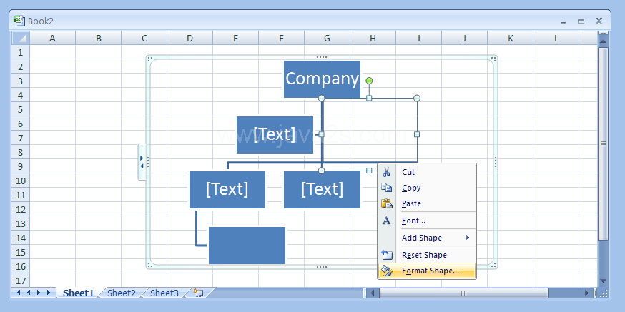
Task: Switch to the Sheet3 tab
Action: click(x=164, y=293)
